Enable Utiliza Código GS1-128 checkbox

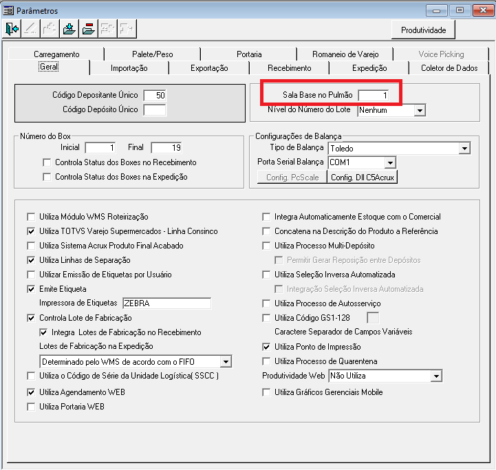tap(266, 318)
